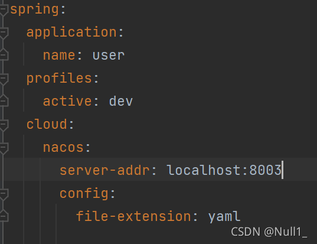Viewport: 317px width, 244px height.
Task: Click fold end marker beside name line
Action: point(3,55)
